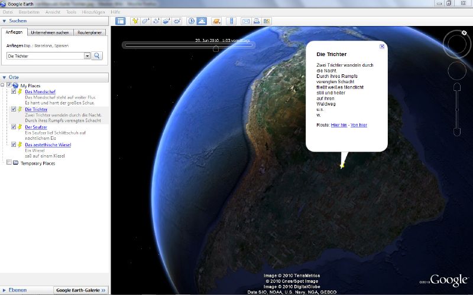This screenshot has width=473, height=295.
Task: Open the Anfliegen search history dropdown
Action: pyautogui.click(x=87, y=56)
